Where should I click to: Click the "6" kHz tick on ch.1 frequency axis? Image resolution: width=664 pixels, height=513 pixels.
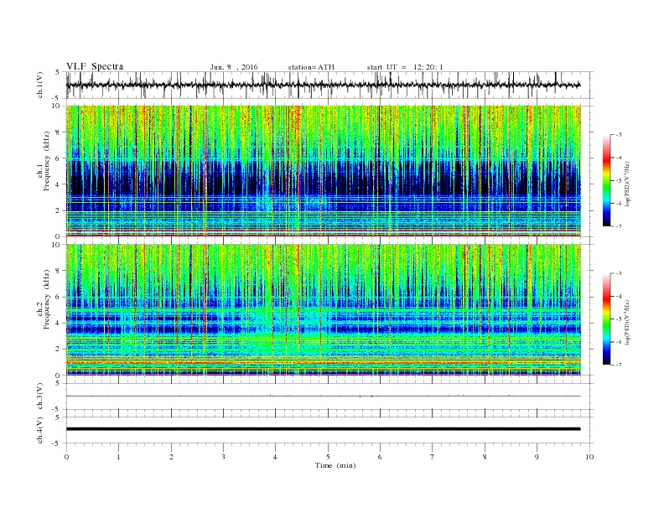59,158
